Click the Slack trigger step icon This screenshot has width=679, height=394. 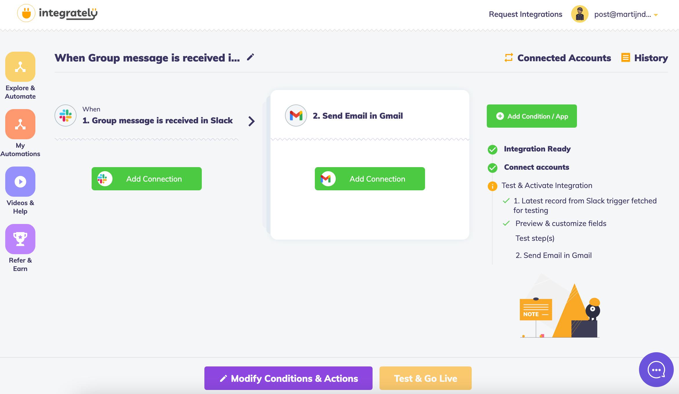click(x=66, y=115)
